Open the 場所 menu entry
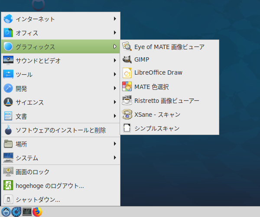260x217 pixels. click(x=61, y=144)
